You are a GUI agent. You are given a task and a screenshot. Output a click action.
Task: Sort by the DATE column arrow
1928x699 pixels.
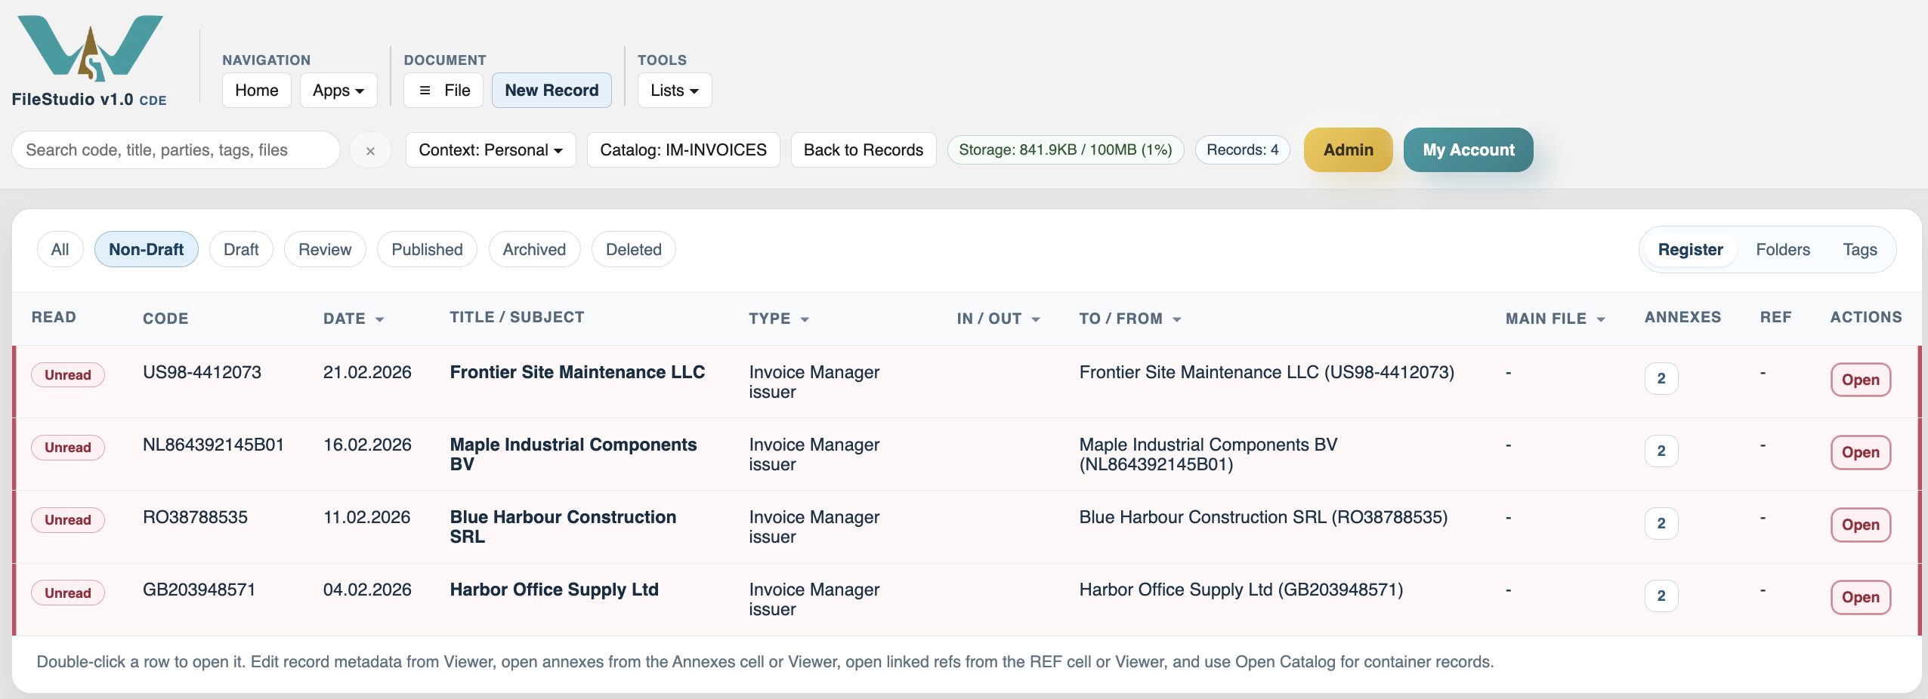click(x=379, y=319)
